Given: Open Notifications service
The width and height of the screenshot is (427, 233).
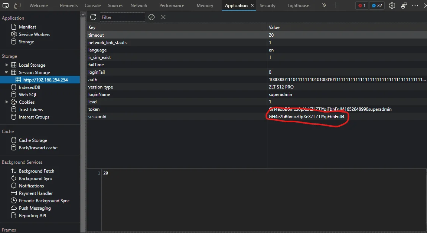Looking at the screenshot, I should click(x=31, y=186).
